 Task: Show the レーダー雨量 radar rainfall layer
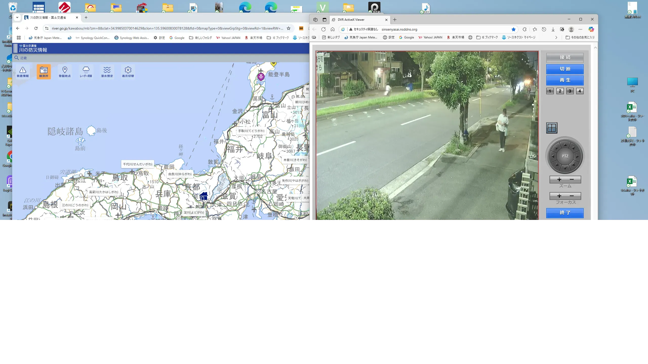point(86,72)
